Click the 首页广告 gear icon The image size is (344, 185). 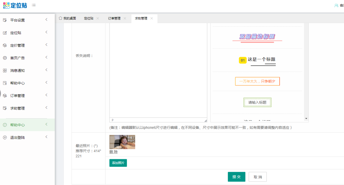[x=5, y=58]
